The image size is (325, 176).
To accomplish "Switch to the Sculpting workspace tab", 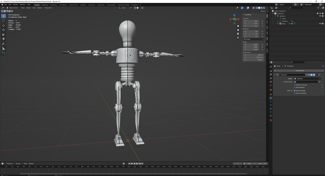I will [x=53, y=5].
